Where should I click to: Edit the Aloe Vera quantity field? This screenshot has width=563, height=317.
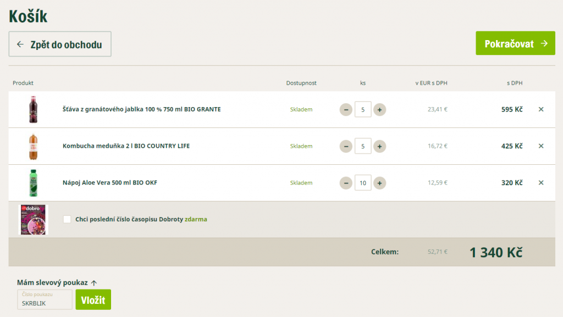(x=363, y=183)
